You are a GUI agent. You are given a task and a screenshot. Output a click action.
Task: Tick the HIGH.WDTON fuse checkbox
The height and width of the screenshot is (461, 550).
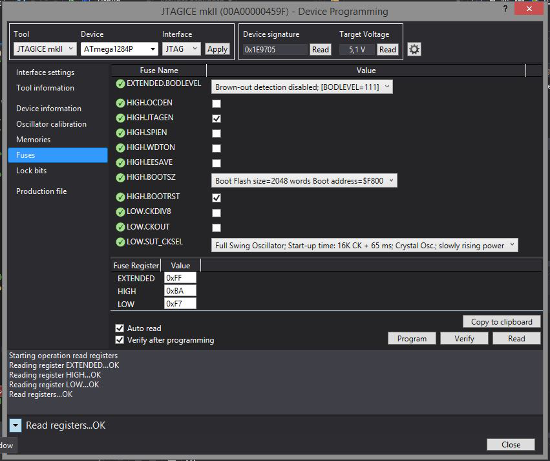click(217, 148)
